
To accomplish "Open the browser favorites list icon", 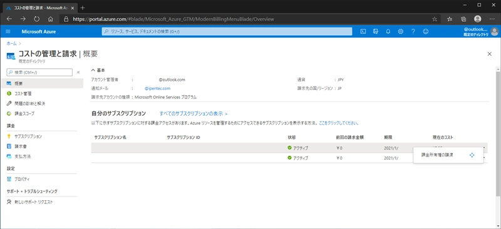I will point(450,19).
